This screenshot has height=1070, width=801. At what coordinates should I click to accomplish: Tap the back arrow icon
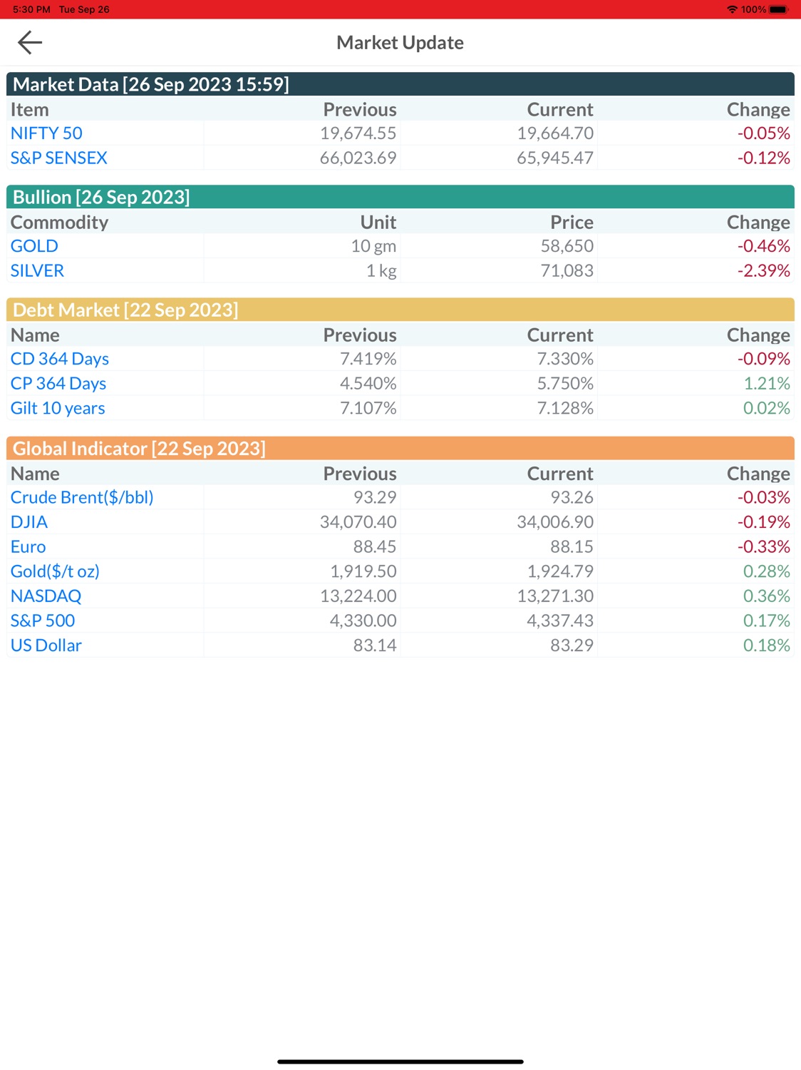(30, 42)
